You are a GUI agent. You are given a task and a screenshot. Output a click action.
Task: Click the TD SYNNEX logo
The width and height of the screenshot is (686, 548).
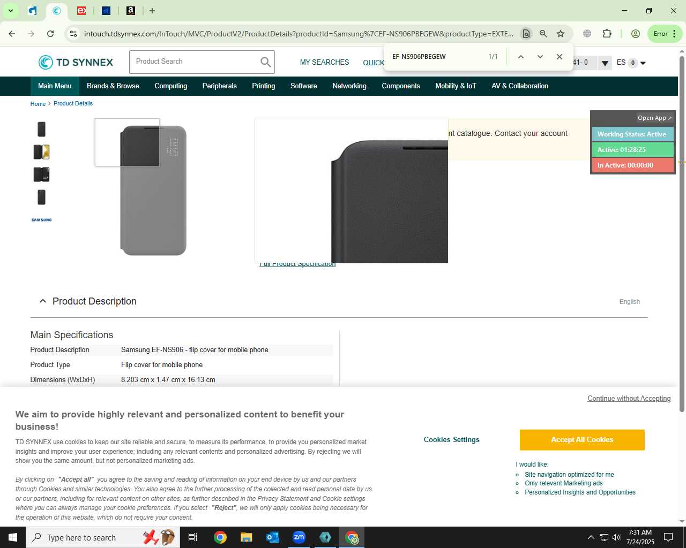(x=76, y=62)
